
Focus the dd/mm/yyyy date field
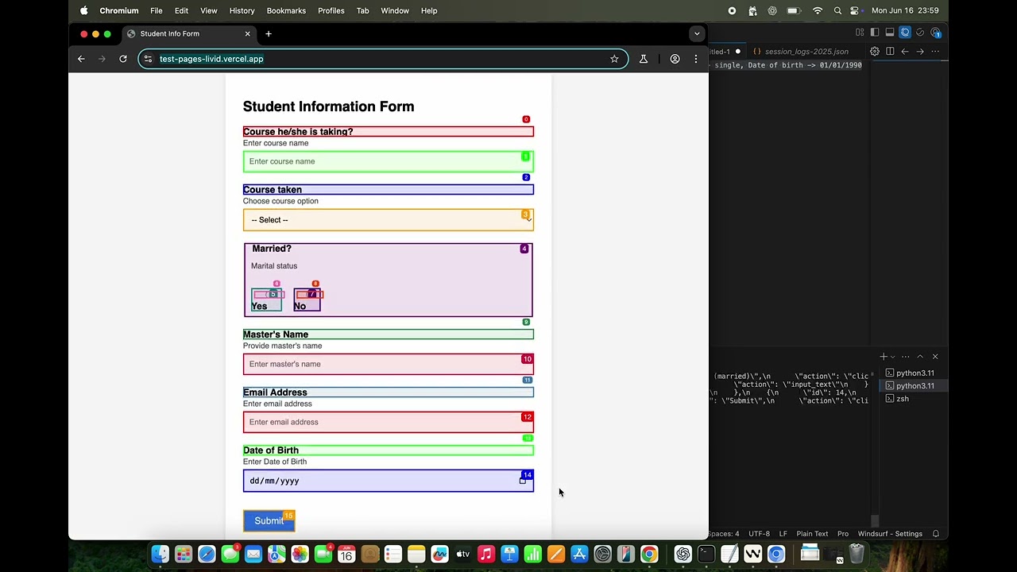(389, 481)
